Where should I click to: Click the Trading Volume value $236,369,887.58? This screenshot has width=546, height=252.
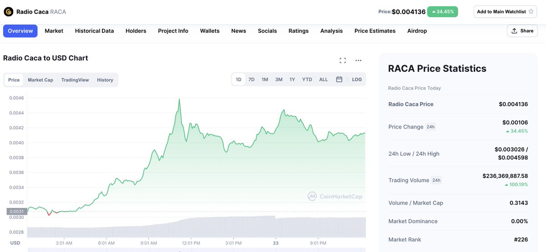[505, 176]
